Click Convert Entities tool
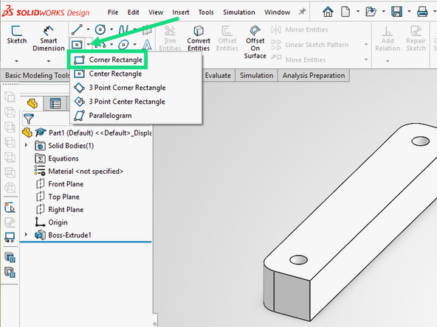This screenshot has height=327, width=437. 199,38
